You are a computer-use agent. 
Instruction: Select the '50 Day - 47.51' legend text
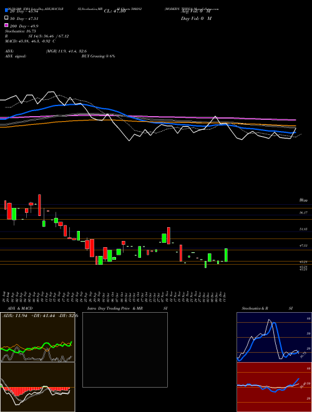24,19
